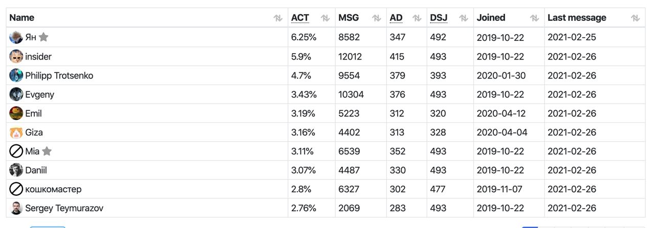The height and width of the screenshot is (228, 655).
Task: Sort by MSG using its arrow icon
Action: pos(377,18)
